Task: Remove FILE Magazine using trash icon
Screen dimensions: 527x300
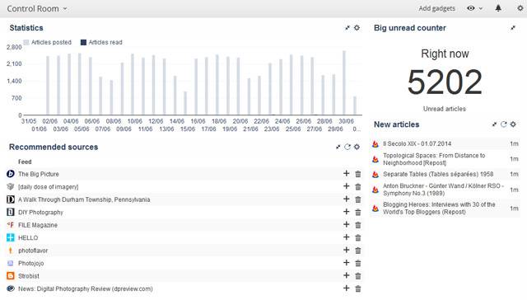Action: click(x=358, y=225)
